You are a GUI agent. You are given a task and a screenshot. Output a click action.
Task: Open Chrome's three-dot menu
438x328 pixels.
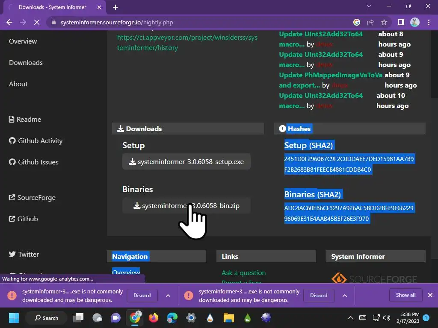[x=429, y=22]
